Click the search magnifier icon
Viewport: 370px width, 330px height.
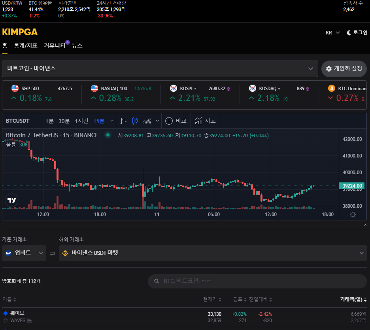click(157, 281)
